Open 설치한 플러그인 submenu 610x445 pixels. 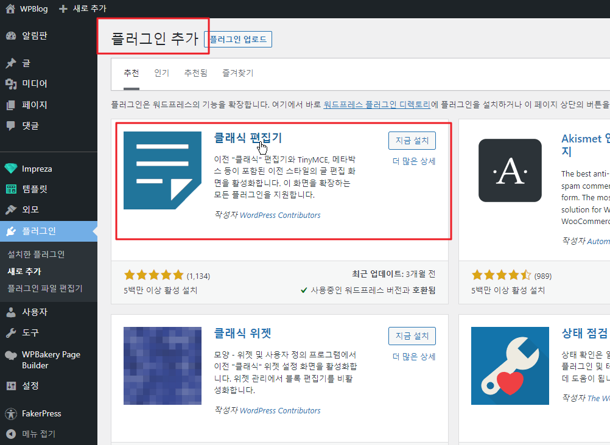(36, 254)
